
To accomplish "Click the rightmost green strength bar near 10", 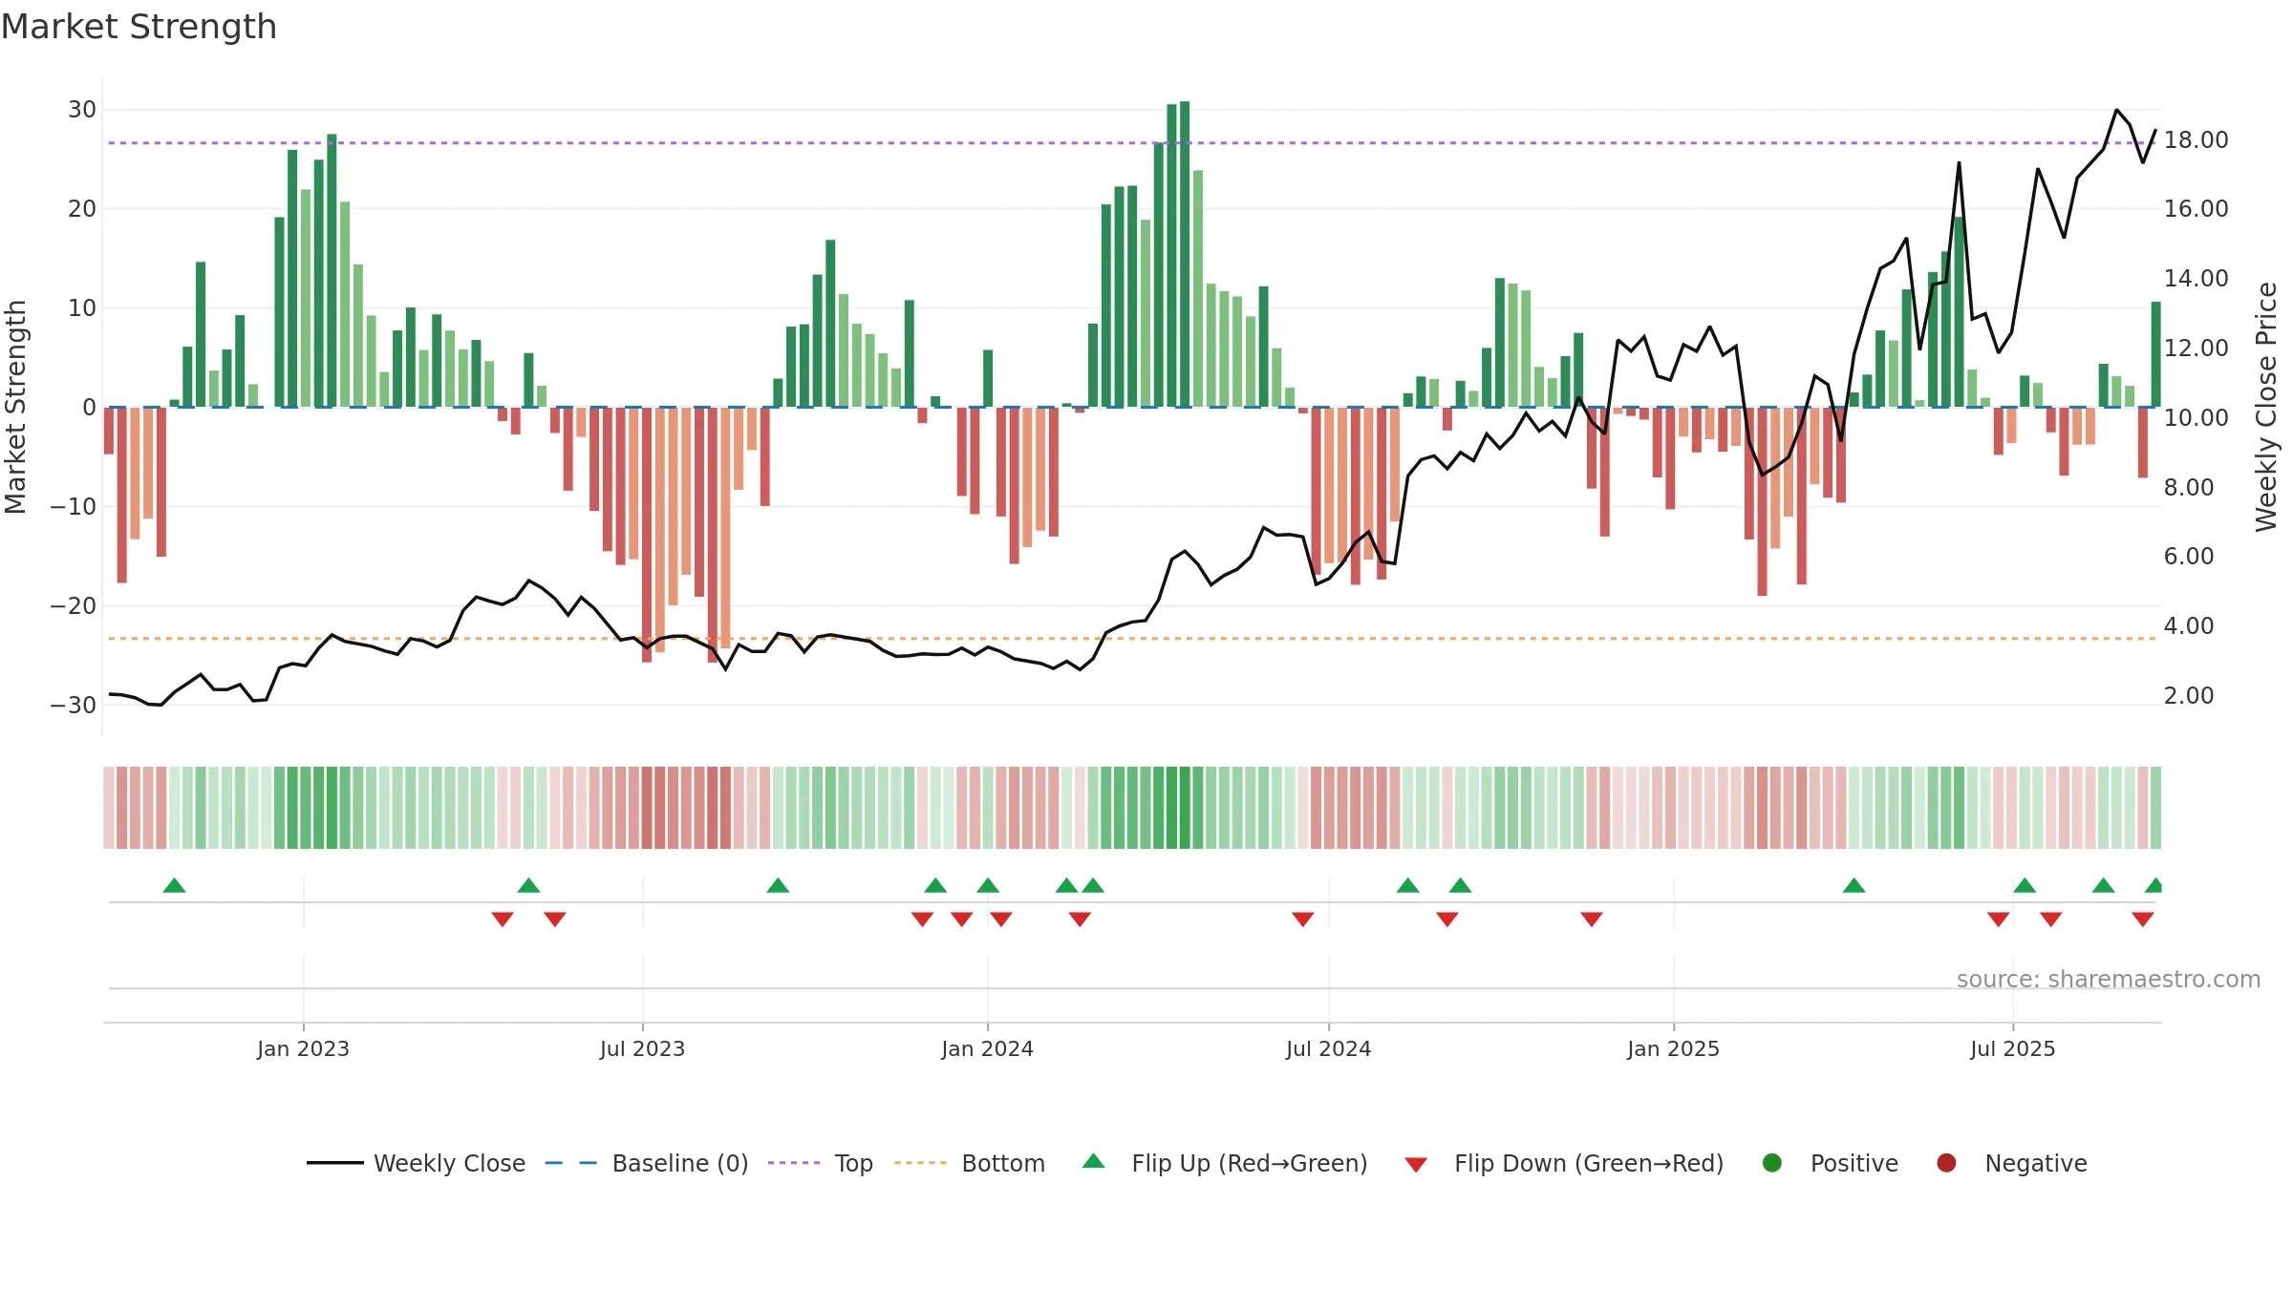I will [2156, 354].
